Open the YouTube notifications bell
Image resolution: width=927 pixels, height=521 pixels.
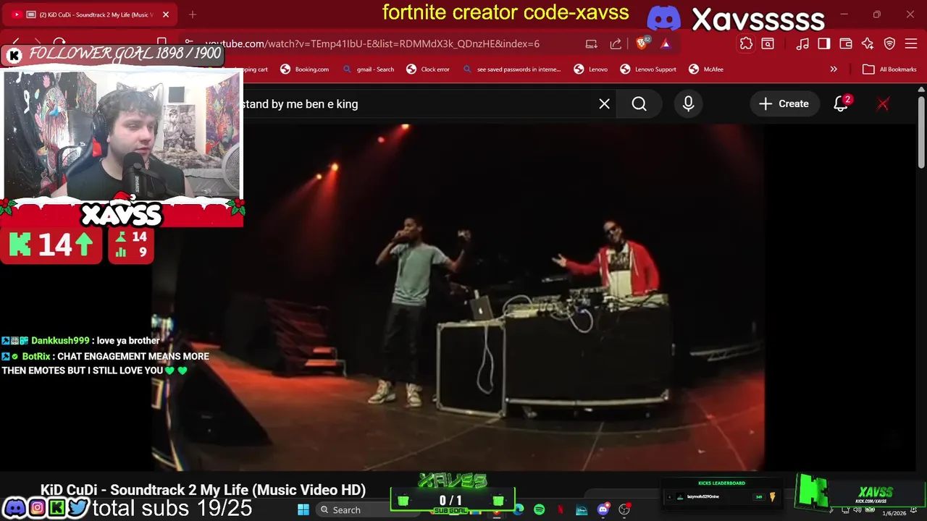click(x=841, y=104)
